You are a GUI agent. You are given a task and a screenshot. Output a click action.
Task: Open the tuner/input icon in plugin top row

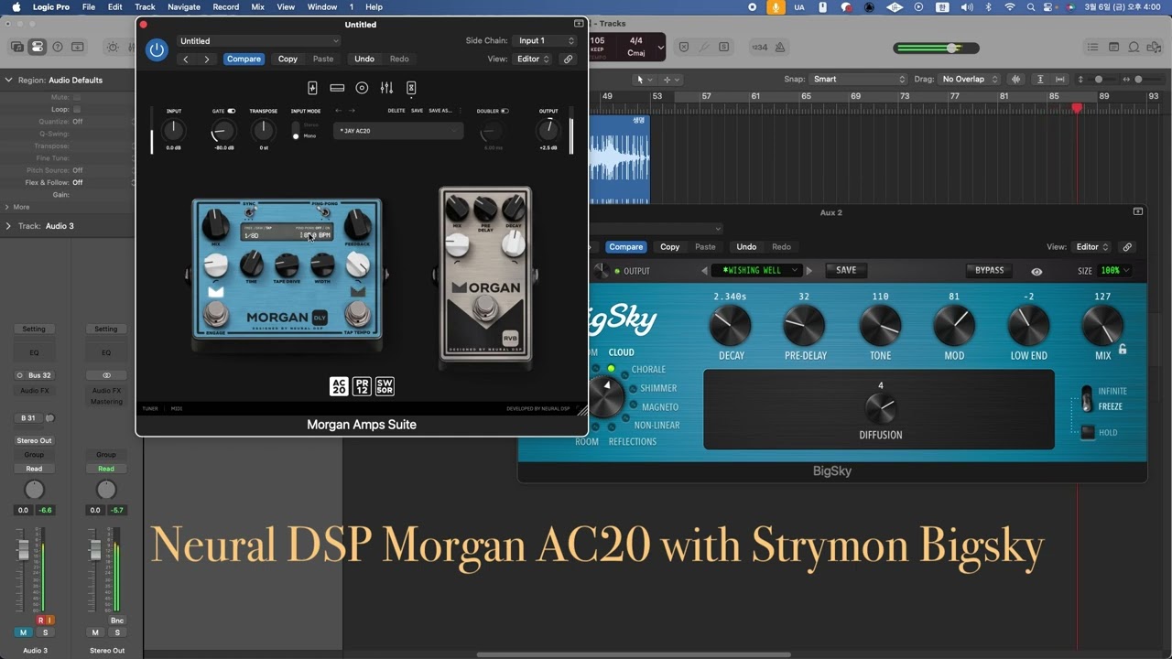tap(312, 88)
